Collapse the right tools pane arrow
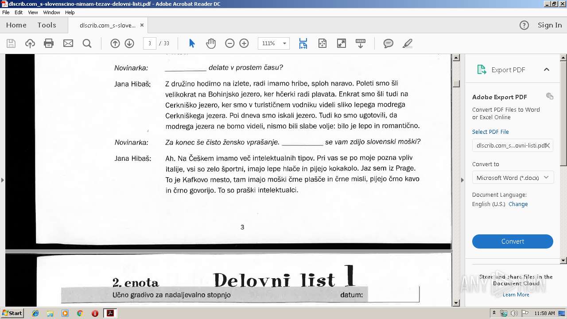Screen dimensions: 567x319 (462, 180)
